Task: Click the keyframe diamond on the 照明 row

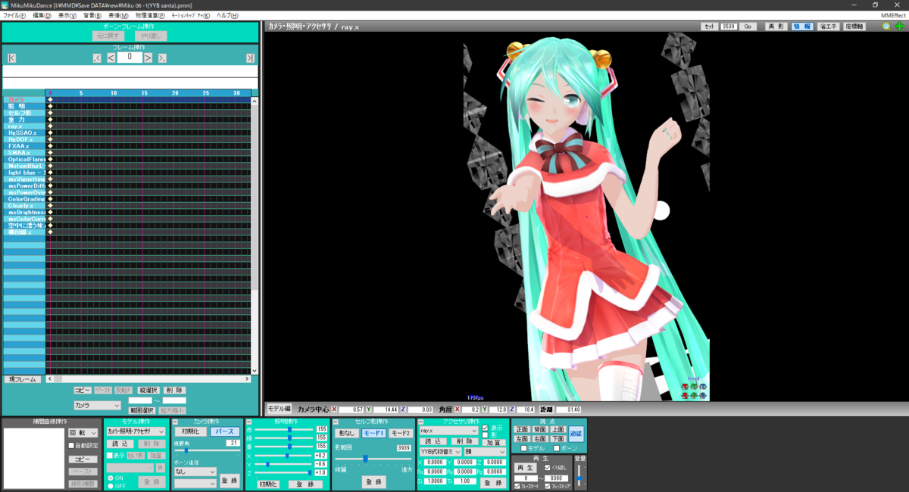Action: pyautogui.click(x=50, y=106)
